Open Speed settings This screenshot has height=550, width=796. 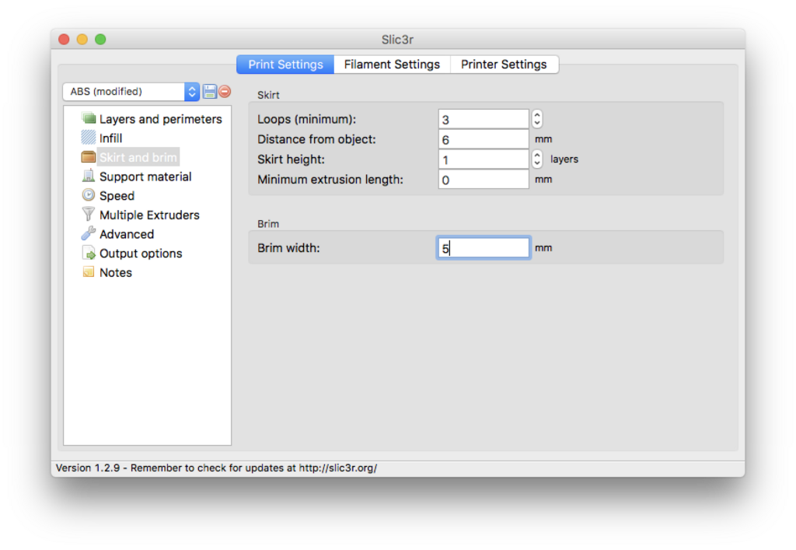coord(117,196)
